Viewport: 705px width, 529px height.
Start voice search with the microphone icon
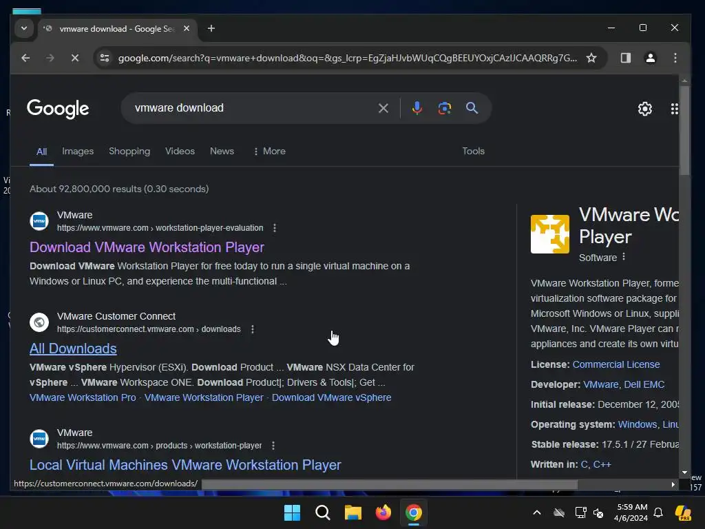click(417, 108)
